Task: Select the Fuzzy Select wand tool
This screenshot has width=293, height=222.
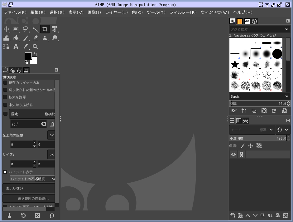Action: coord(35,29)
